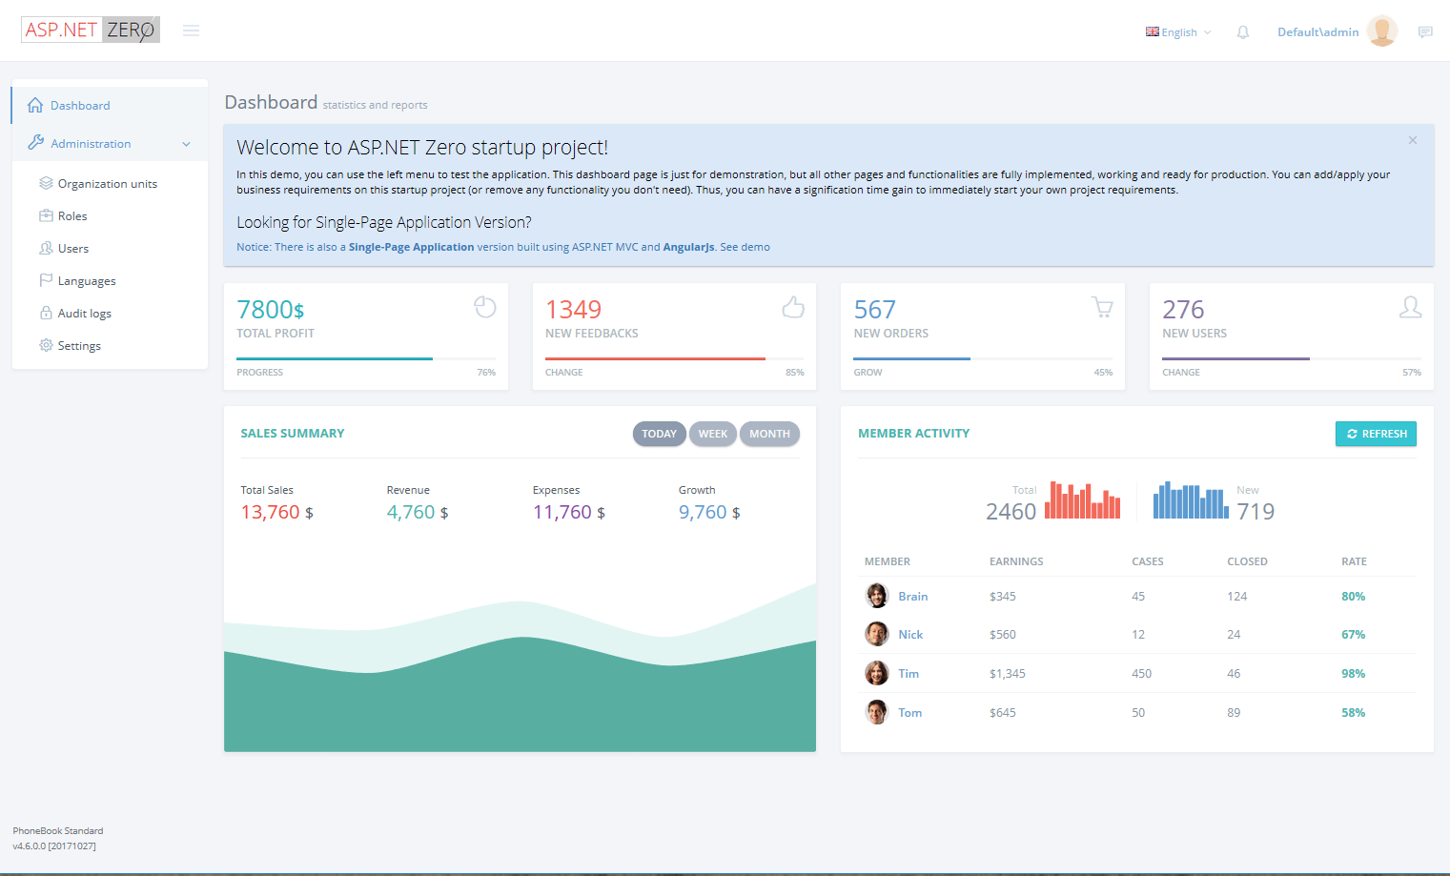Toggle the sidebar with the hamburger icon

[191, 30]
